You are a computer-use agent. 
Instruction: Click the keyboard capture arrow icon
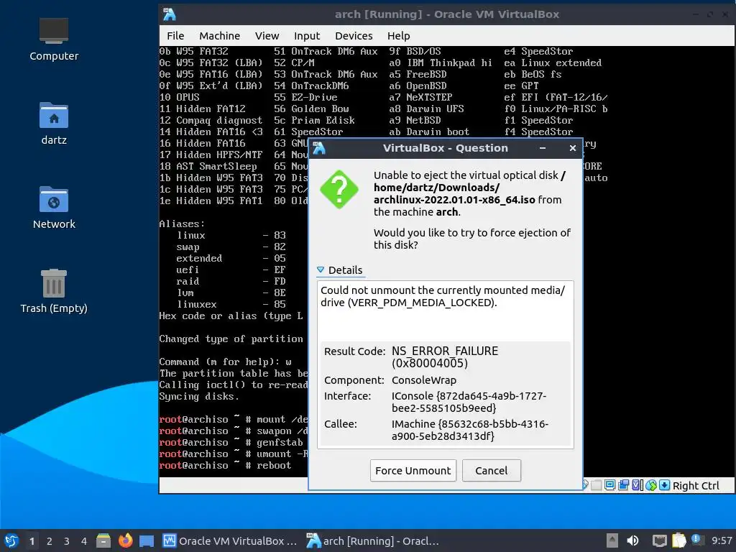664,485
